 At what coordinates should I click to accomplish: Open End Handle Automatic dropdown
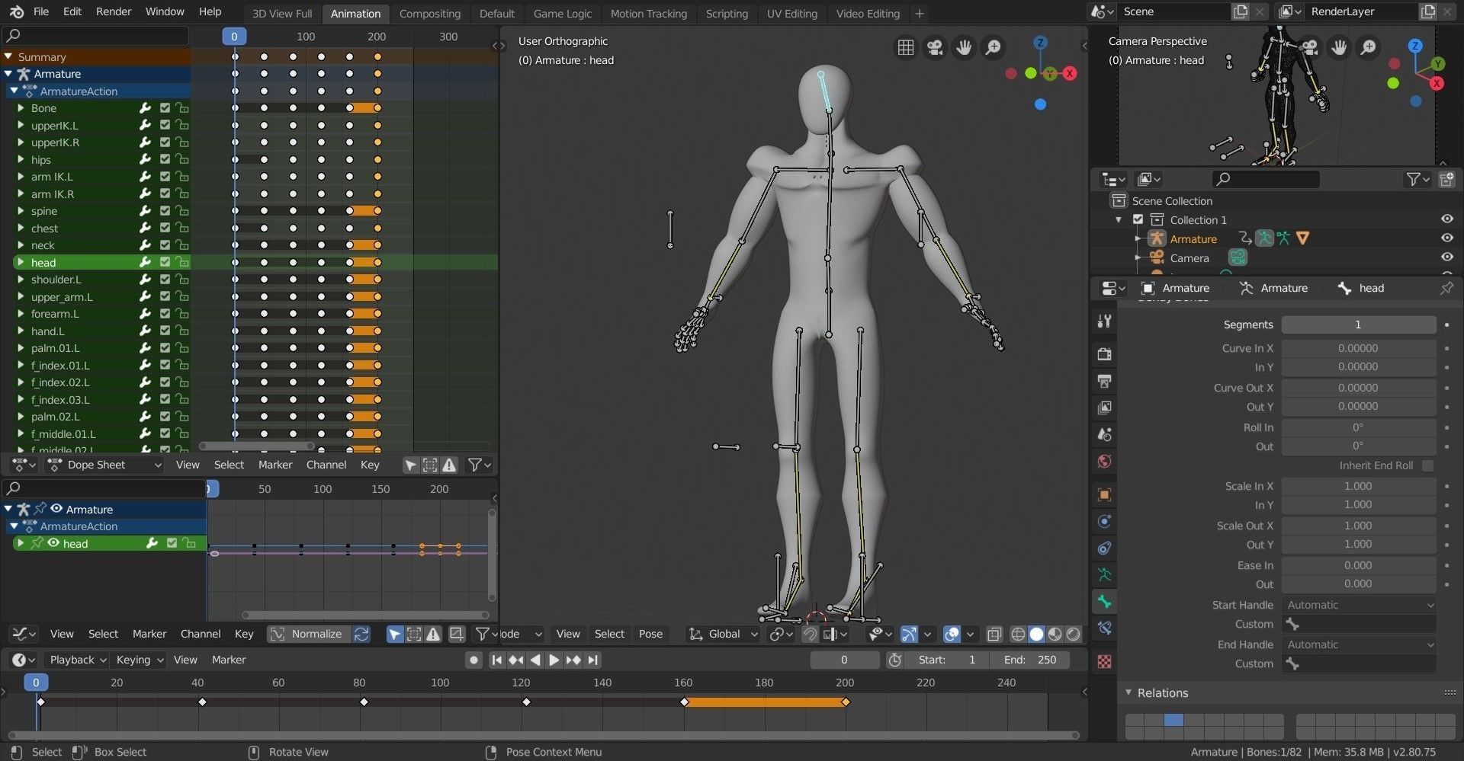(1360, 644)
